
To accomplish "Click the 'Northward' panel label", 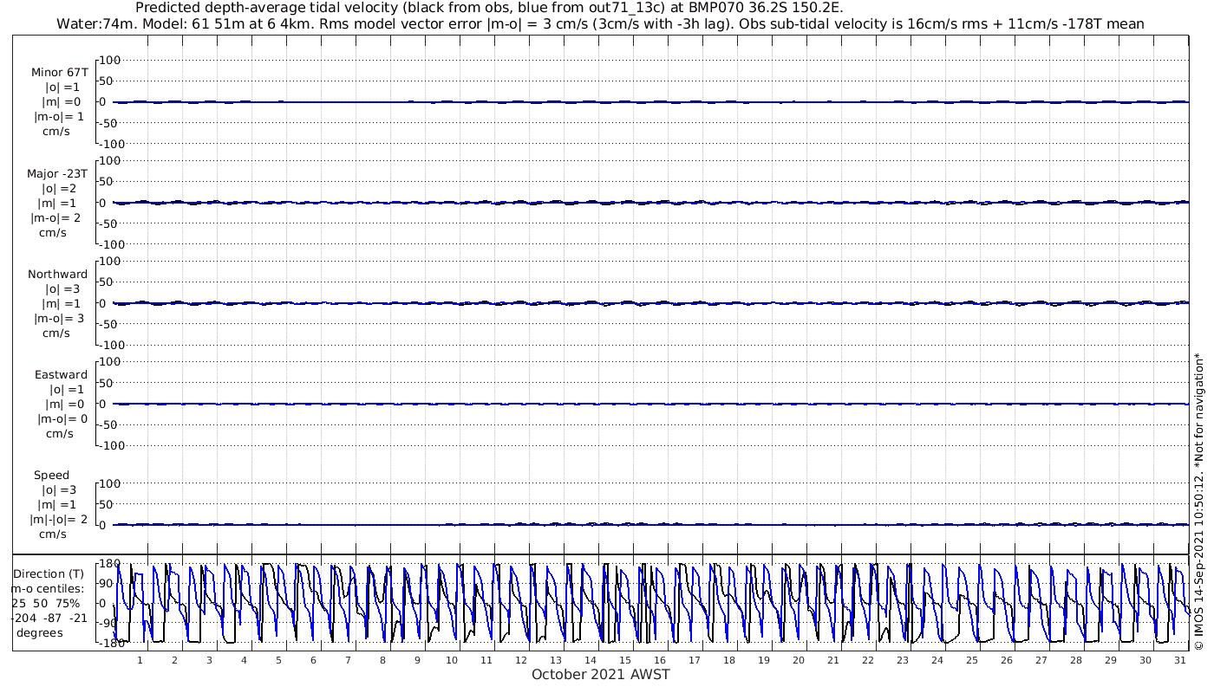I will 57,275.
